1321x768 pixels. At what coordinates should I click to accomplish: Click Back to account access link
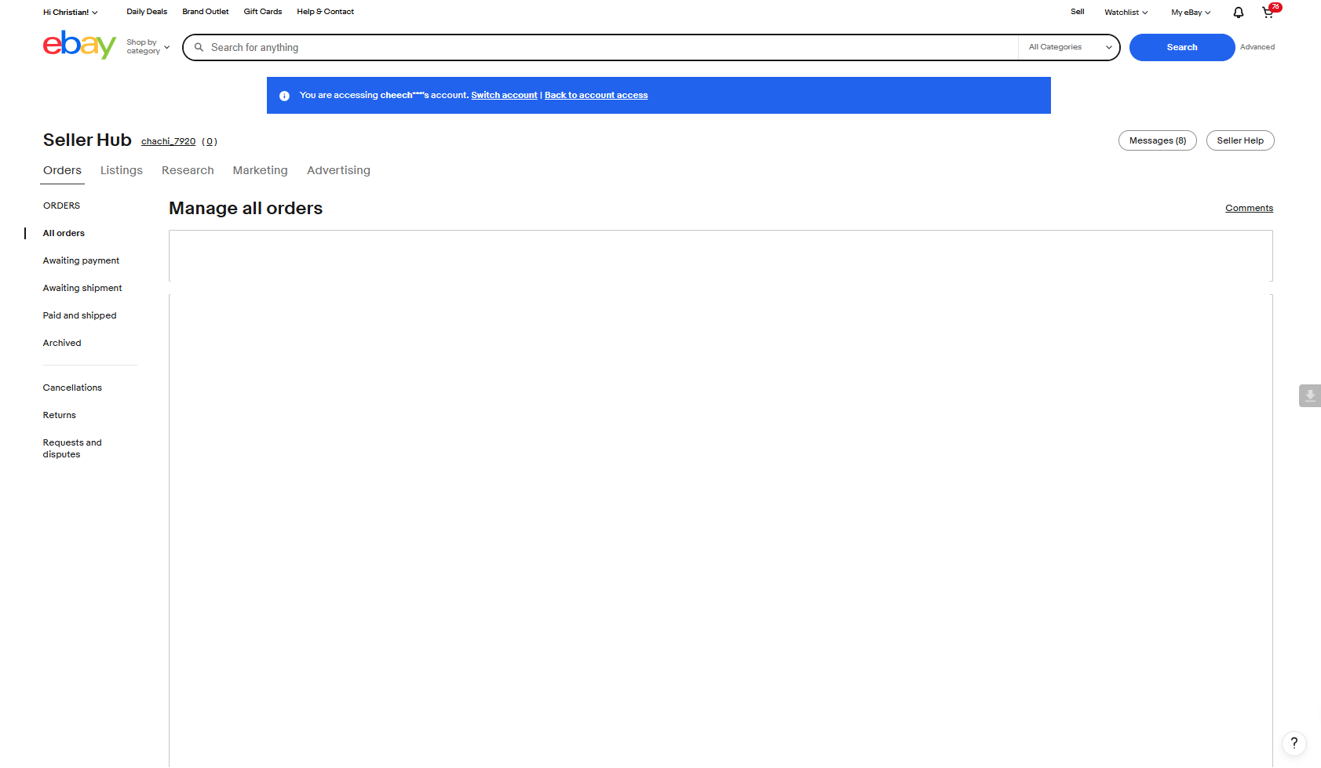(x=597, y=96)
